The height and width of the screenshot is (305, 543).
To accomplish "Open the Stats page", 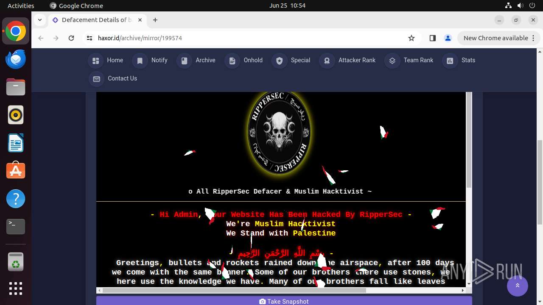I will point(459,61).
